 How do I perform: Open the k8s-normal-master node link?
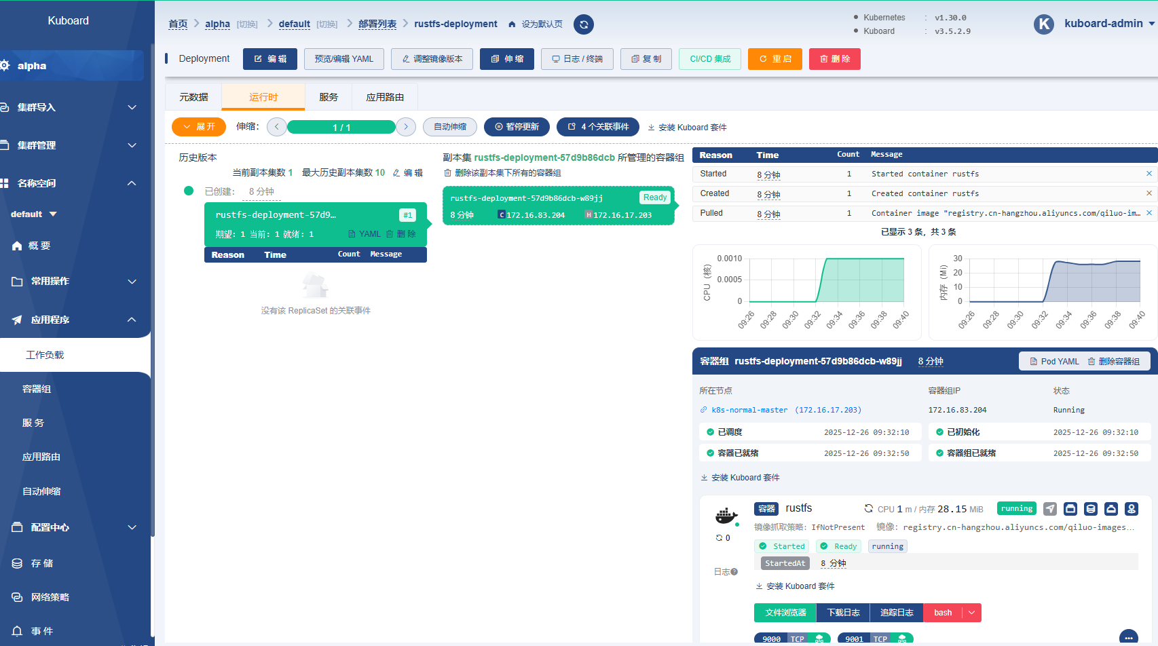tap(781, 410)
